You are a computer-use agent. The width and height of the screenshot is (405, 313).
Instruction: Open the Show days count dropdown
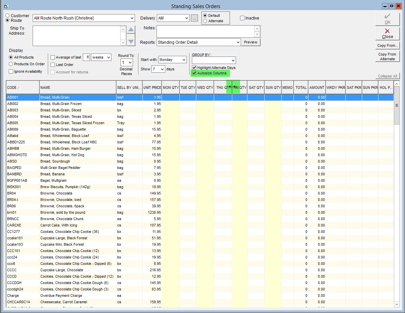[162, 69]
